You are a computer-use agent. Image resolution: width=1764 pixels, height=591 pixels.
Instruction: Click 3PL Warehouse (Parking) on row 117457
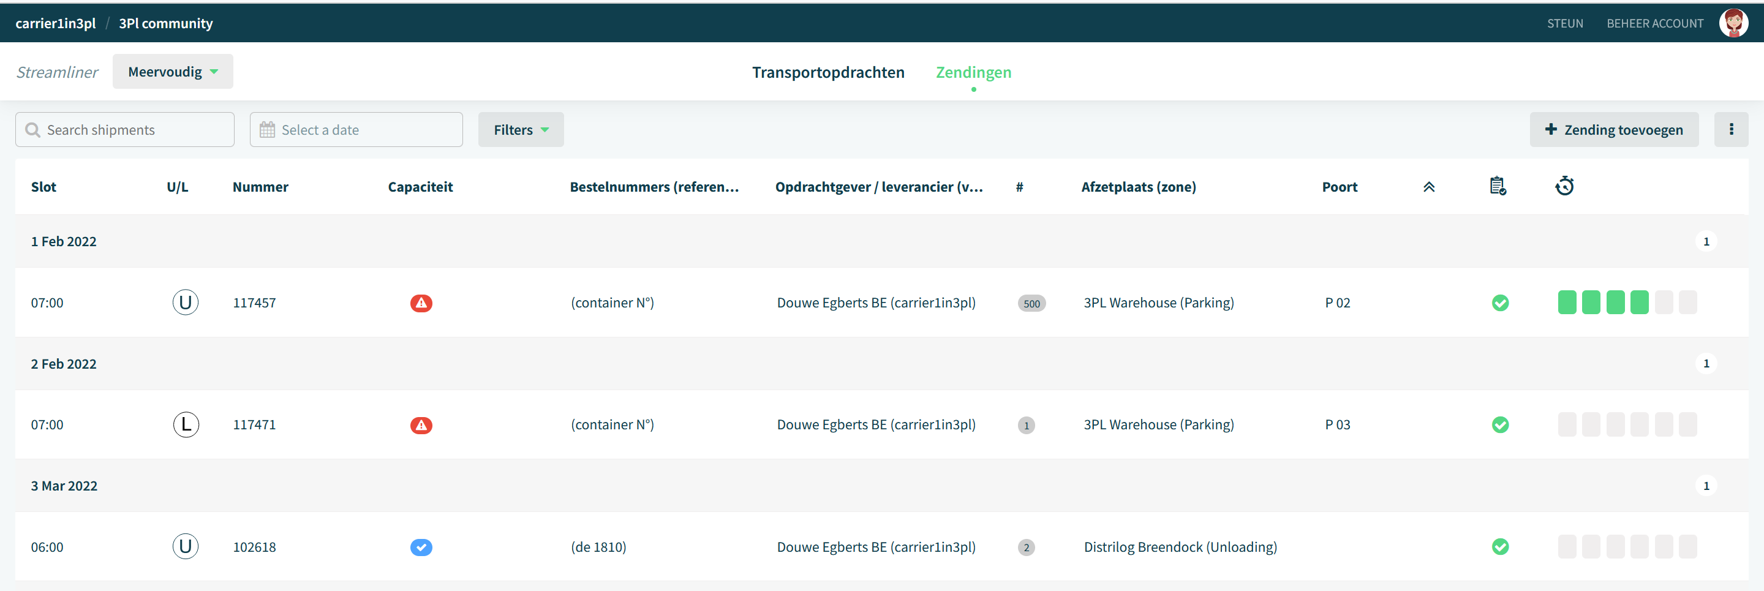coord(1159,303)
